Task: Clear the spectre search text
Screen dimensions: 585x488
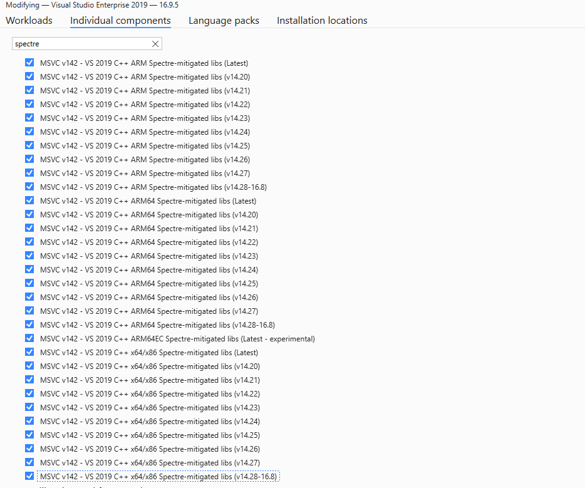Action: point(155,43)
